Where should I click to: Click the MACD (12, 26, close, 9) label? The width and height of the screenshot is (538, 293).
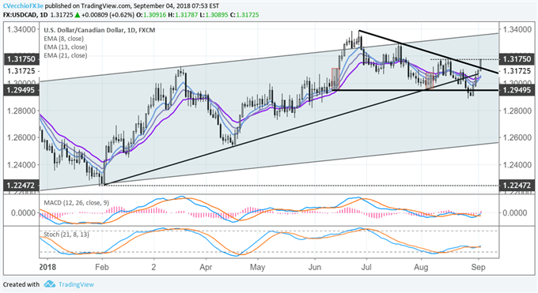click(77, 203)
